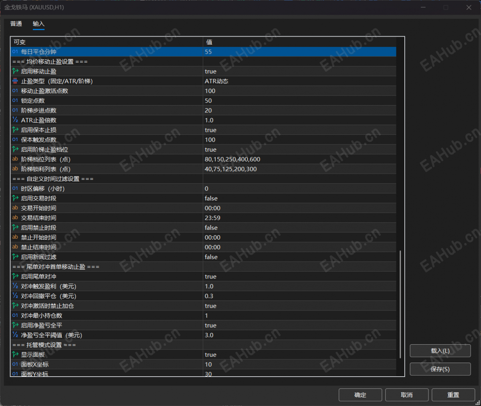Screen dimensions: 481x406
Task: Click the boolean icon beside 启用移动止盈
Action: coord(15,71)
